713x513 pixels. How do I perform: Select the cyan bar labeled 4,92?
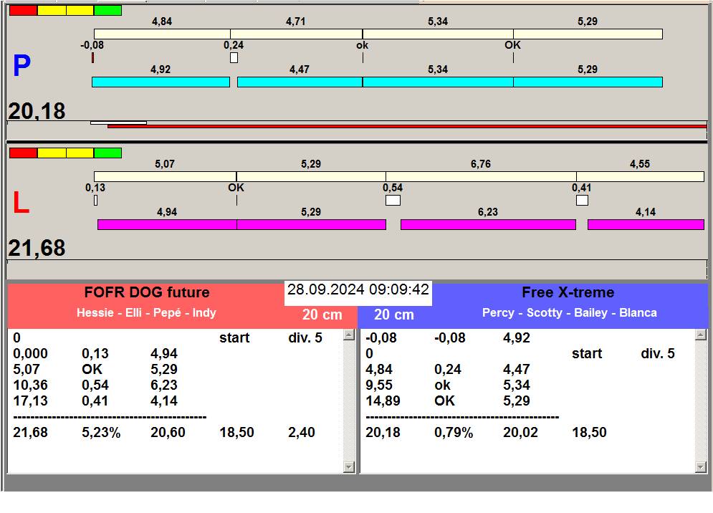[161, 82]
